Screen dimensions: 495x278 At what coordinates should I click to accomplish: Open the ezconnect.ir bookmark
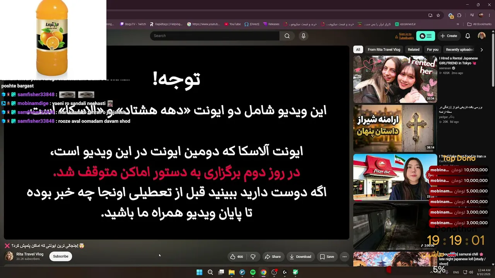[x=405, y=24]
